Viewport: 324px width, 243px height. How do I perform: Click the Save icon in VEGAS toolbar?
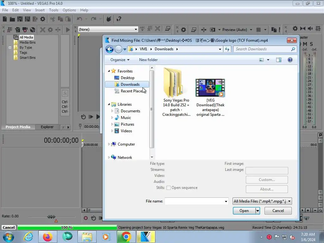click(20, 19)
